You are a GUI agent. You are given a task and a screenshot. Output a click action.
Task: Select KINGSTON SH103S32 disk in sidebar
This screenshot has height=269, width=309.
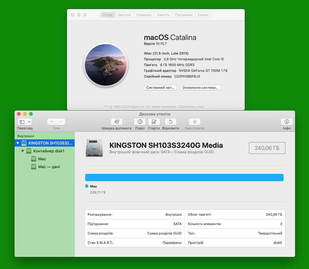point(45,143)
